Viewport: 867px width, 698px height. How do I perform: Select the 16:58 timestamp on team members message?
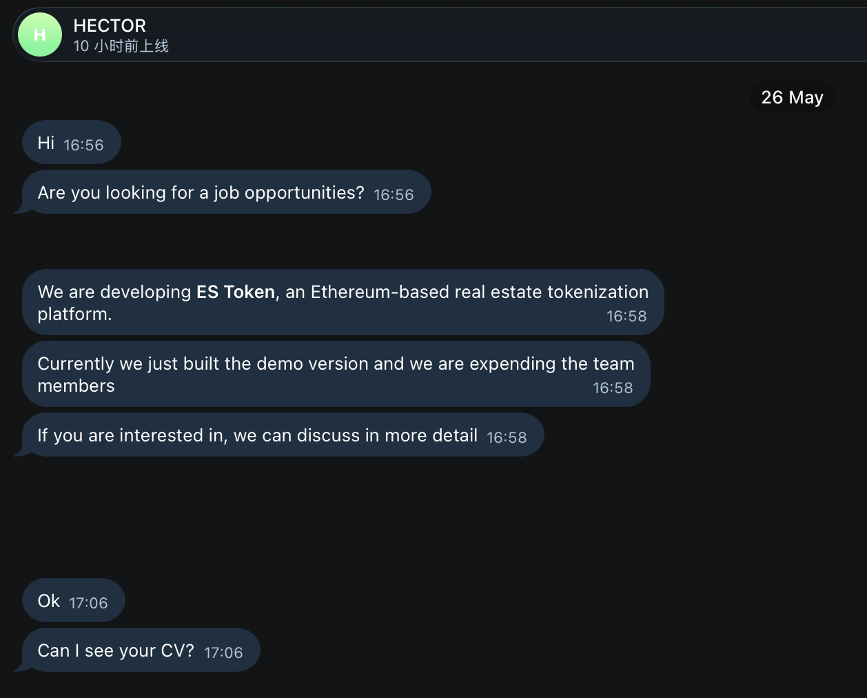pos(613,388)
